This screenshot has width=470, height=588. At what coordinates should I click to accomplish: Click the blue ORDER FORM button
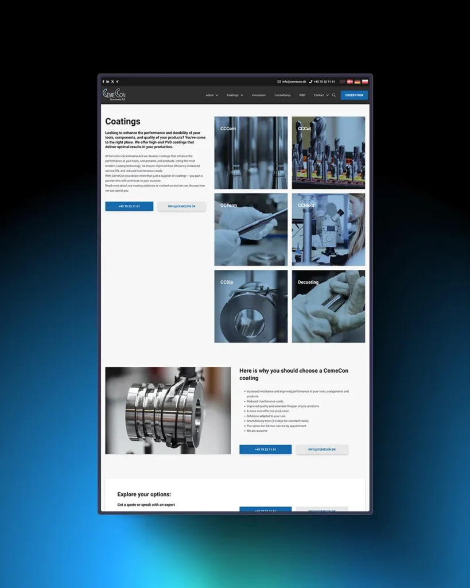pos(354,95)
